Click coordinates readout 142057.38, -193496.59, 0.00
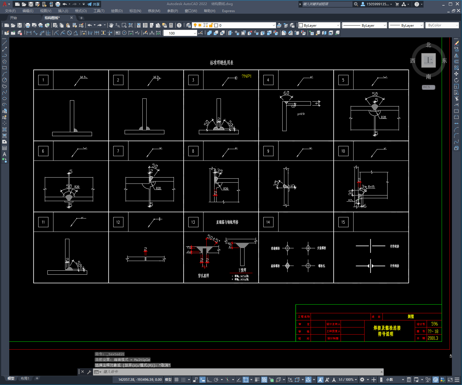Image resolution: width=462 pixels, height=385 pixels. (140, 380)
